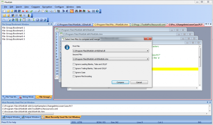
Task: Click the first locked-folder encryption icon
Action: [x=5, y=16]
